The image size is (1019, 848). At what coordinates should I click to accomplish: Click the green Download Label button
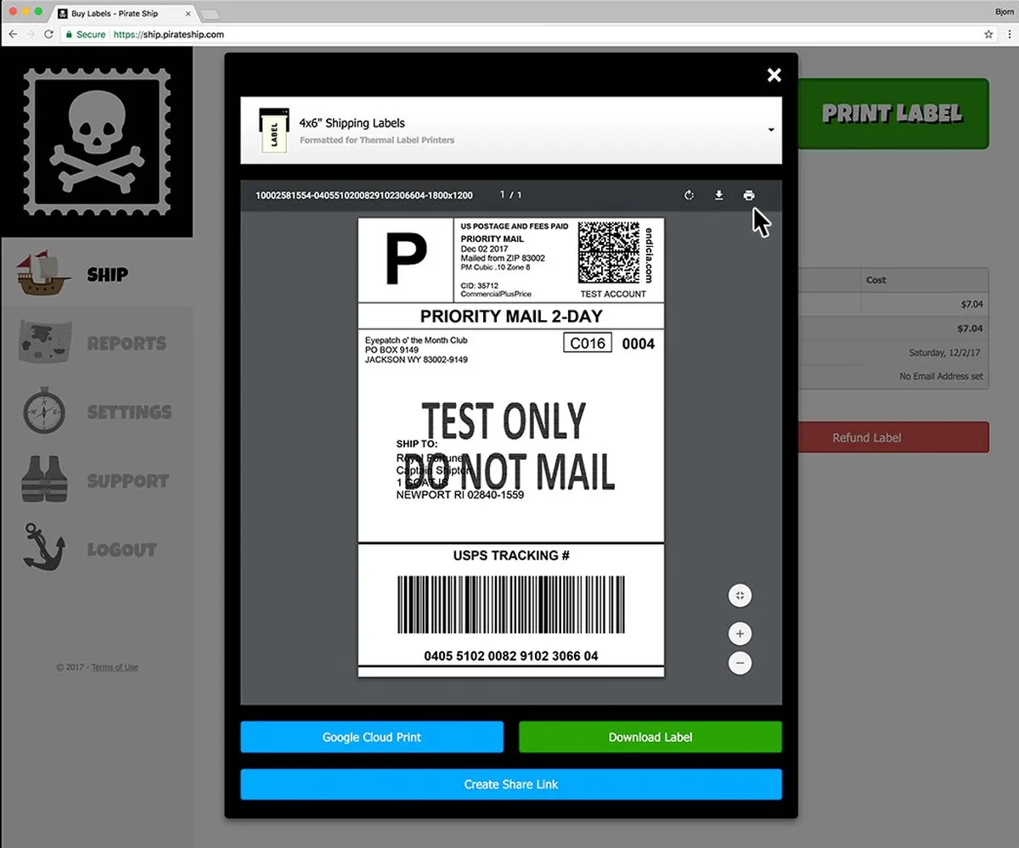click(x=650, y=737)
